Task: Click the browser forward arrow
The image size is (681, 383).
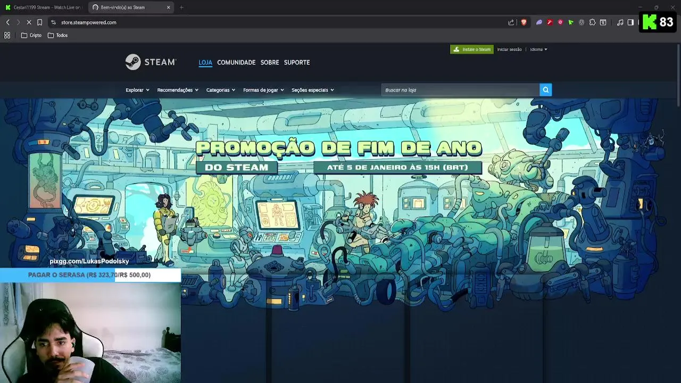Action: [18, 22]
